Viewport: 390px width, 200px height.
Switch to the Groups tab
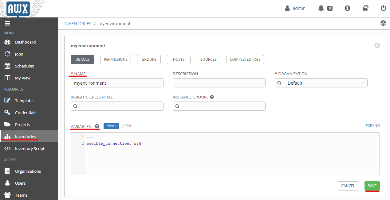(x=149, y=60)
